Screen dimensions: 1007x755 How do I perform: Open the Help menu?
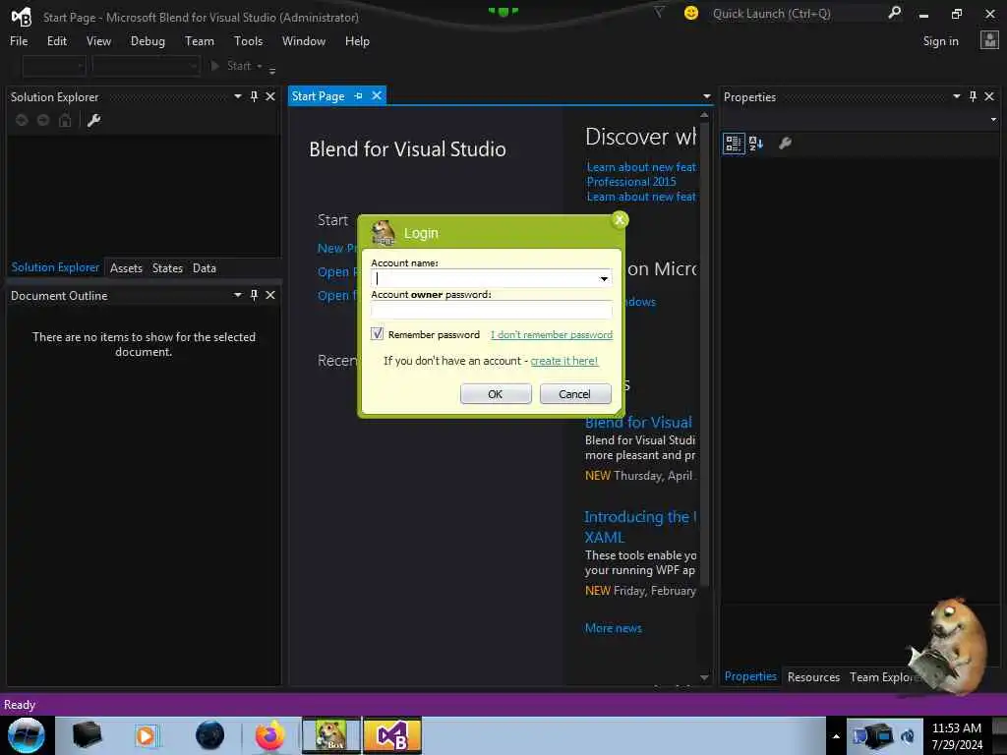click(357, 41)
